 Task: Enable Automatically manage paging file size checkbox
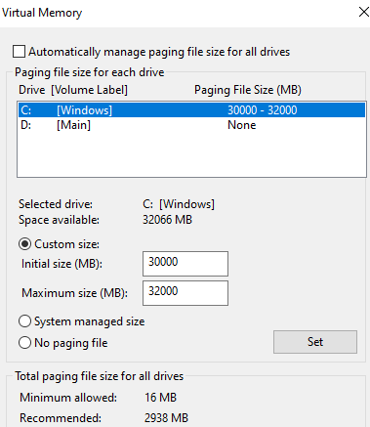[x=19, y=52]
